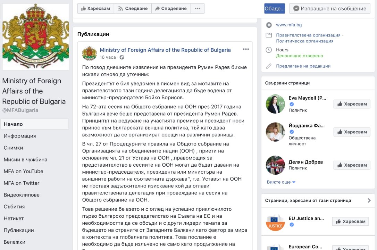Select Информация in the left sidebar
The height and width of the screenshot is (250, 377).
pos(20,136)
